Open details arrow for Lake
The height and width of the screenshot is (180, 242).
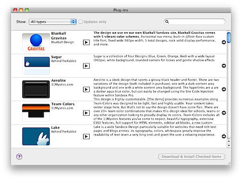(x=224, y=136)
